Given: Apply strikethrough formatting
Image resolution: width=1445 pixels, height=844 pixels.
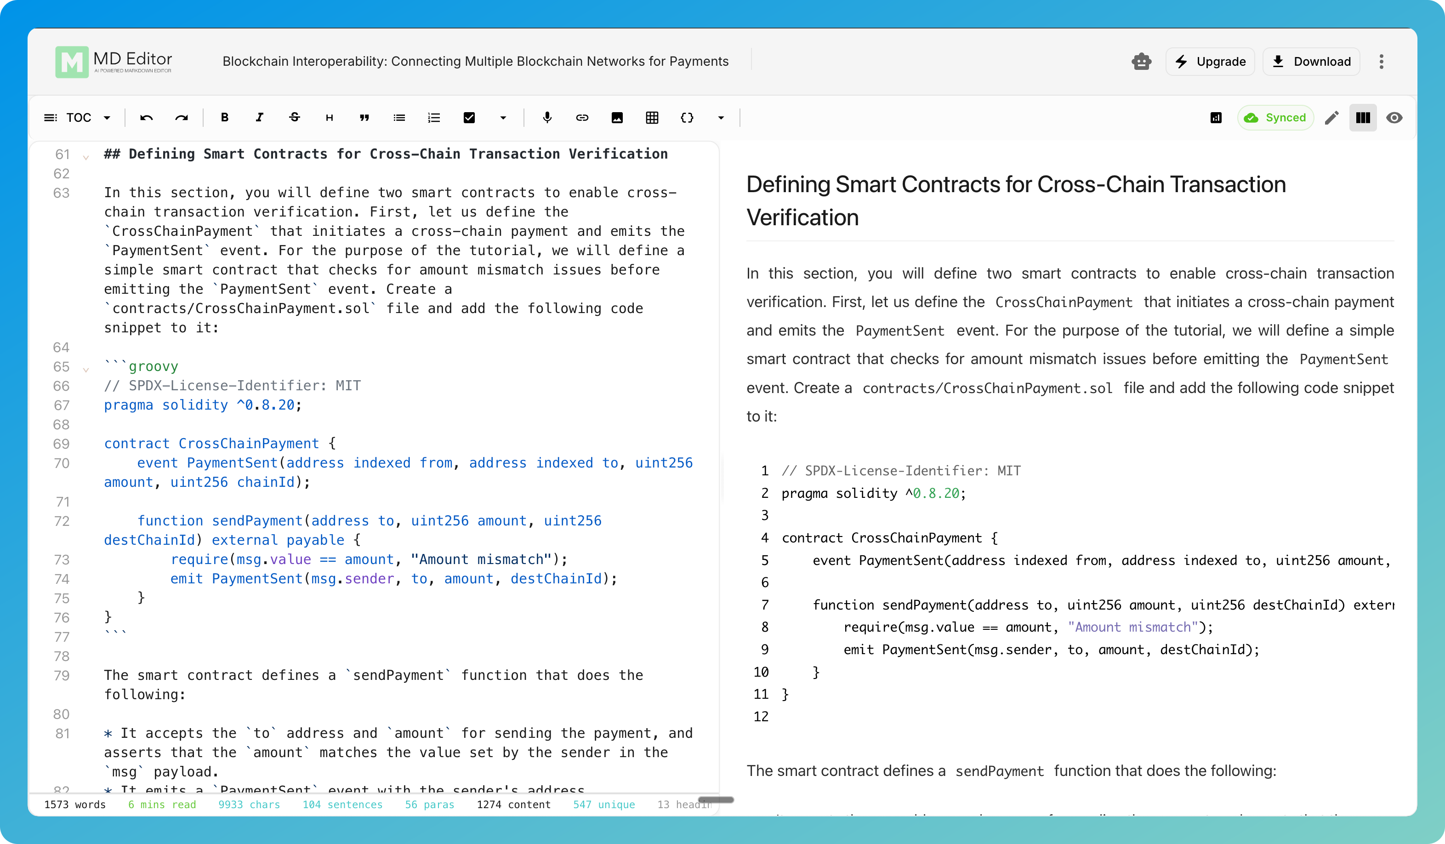Looking at the screenshot, I should coord(295,118).
